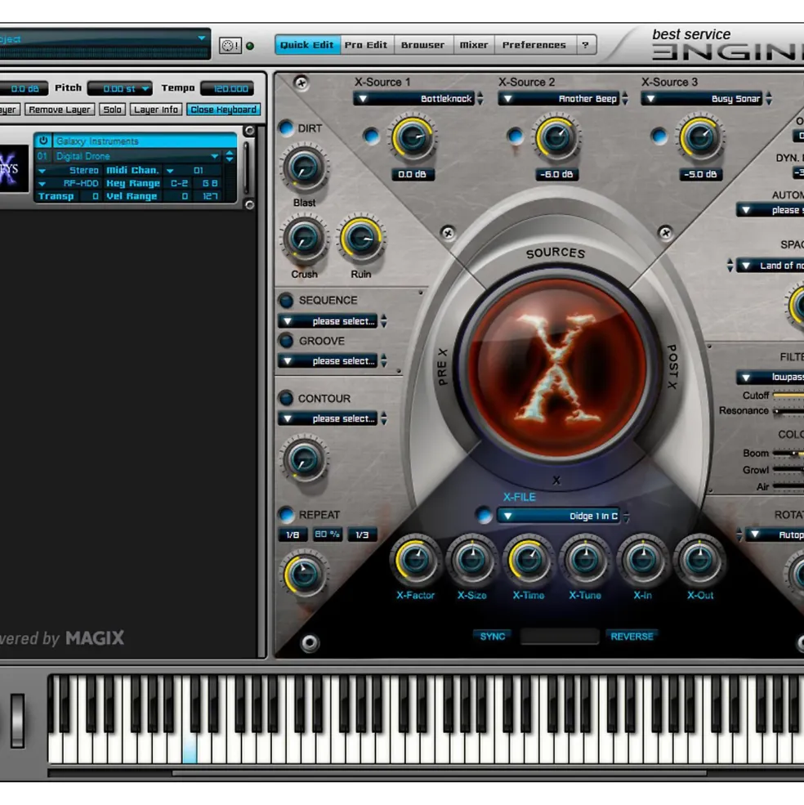Click the pitch wheel slider left of keyboard
The image size is (804, 805).
tap(17, 720)
